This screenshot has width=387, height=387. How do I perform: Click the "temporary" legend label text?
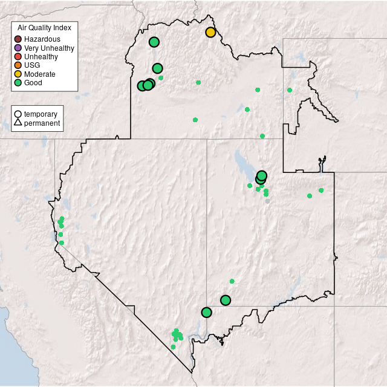coord(41,114)
